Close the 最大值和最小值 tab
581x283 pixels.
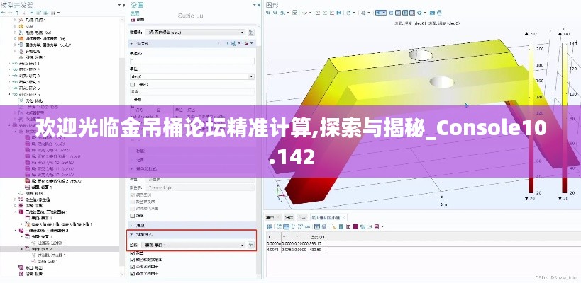[x=344, y=217]
